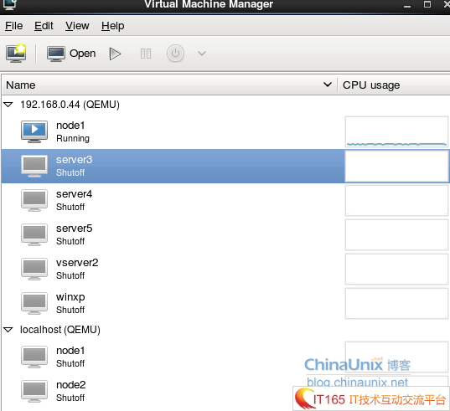Collapse the localhost (QEMU) connection
This screenshot has width=450, height=411.
[x=8, y=330]
